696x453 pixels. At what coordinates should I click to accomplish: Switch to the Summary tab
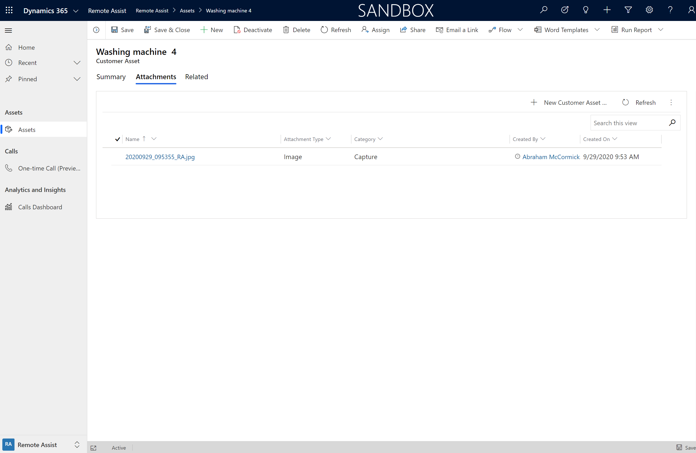111,77
